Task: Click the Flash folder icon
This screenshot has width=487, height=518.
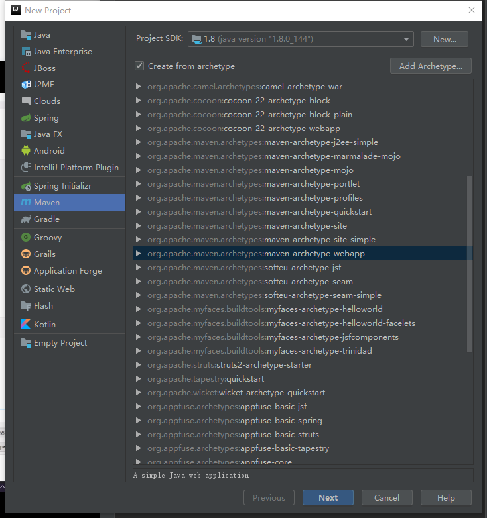Action: pyautogui.click(x=26, y=305)
